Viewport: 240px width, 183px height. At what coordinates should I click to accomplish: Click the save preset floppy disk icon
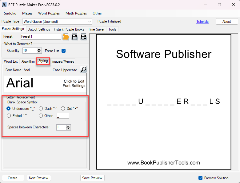[x=74, y=37]
